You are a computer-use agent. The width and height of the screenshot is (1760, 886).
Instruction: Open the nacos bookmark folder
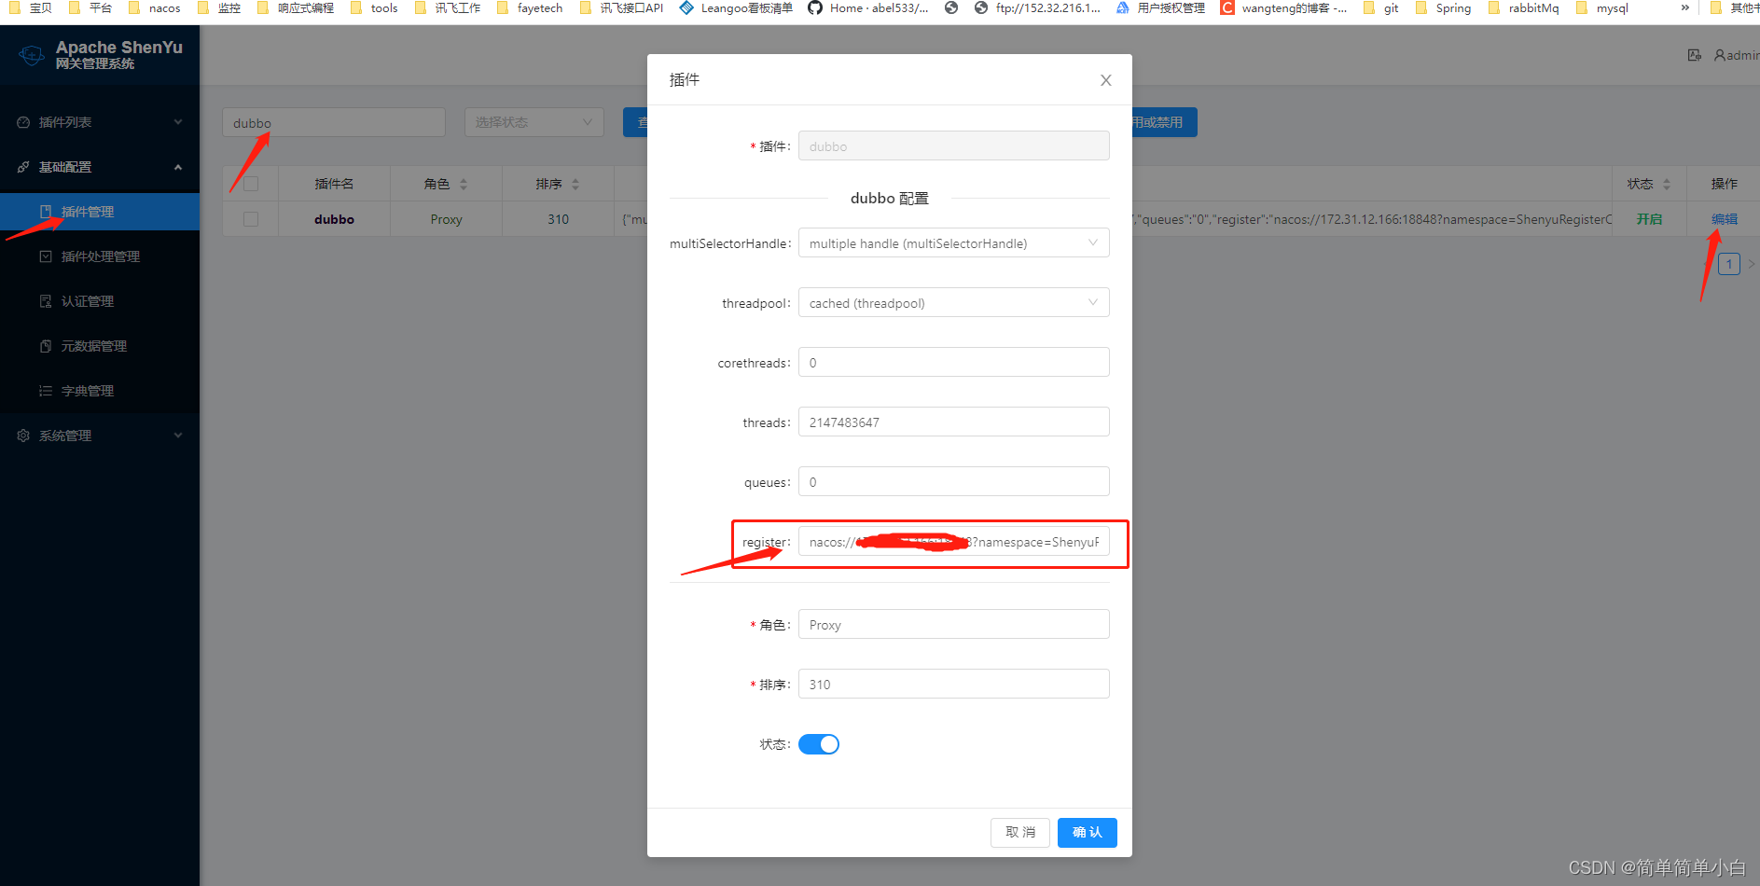[154, 8]
